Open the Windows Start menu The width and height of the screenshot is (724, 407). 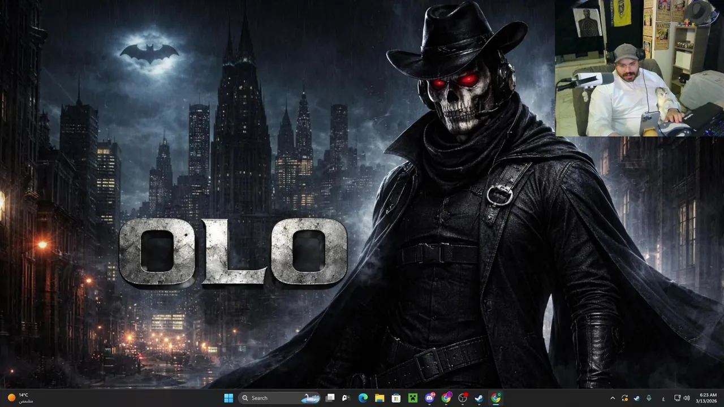[x=229, y=398]
